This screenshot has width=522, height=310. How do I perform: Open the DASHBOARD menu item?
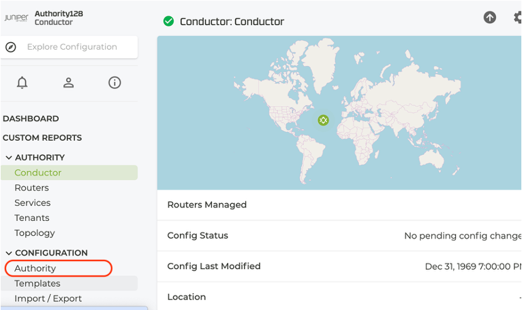coord(31,118)
